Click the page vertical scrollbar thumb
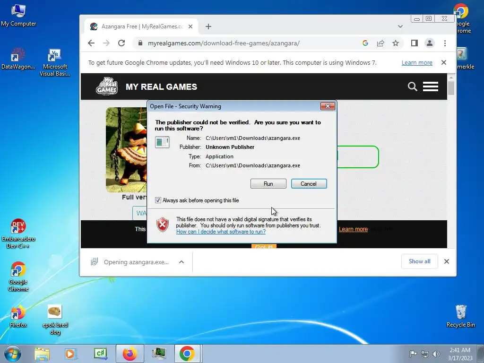 pos(451,88)
